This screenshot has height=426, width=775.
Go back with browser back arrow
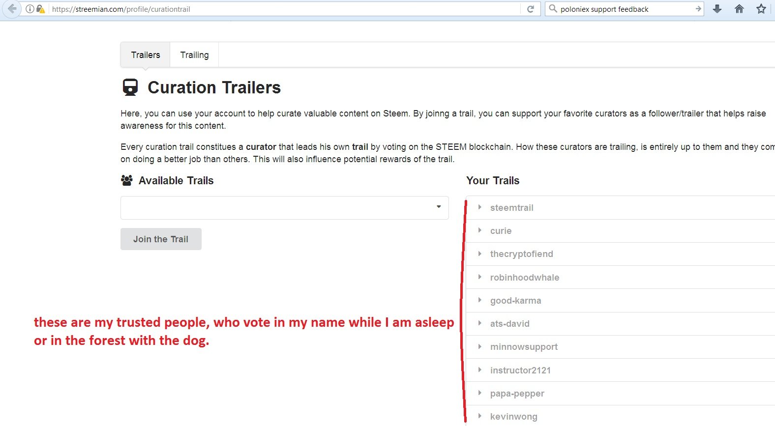pyautogui.click(x=12, y=9)
